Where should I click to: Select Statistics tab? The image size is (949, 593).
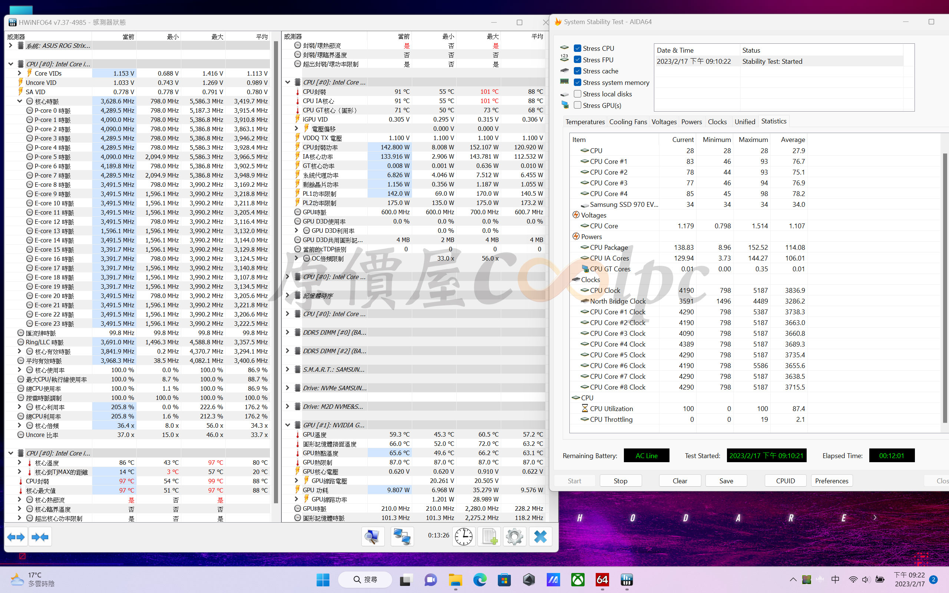[773, 121]
